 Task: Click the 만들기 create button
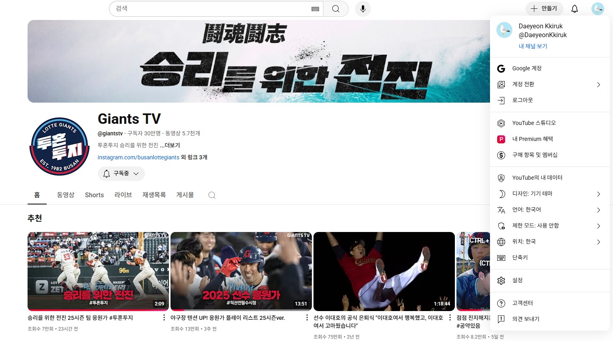pyautogui.click(x=544, y=9)
